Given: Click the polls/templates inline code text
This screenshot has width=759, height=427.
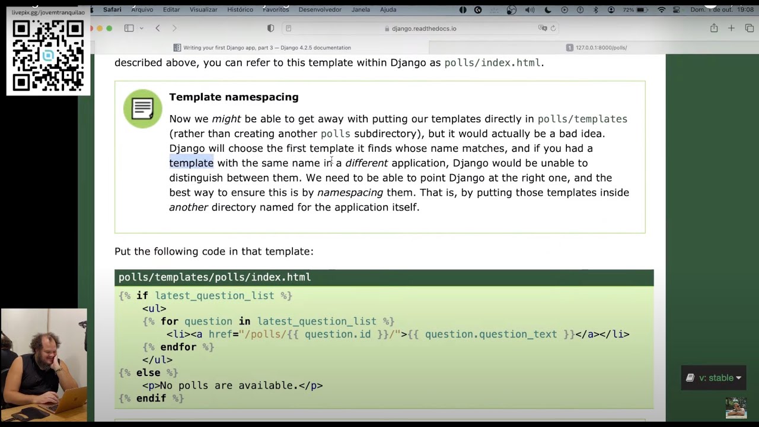Looking at the screenshot, I should [582, 119].
